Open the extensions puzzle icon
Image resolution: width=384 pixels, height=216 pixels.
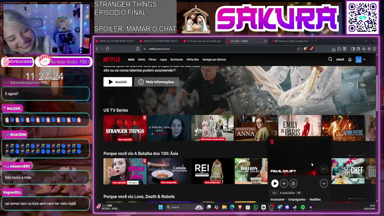pyautogui.click(x=339, y=49)
